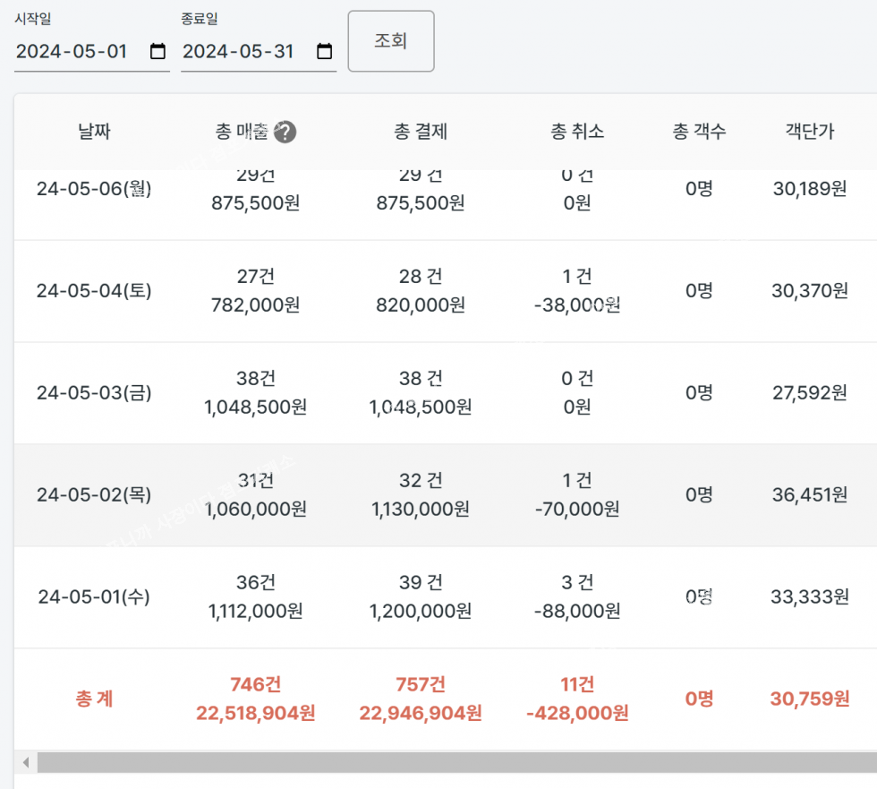The image size is (877, 789).
Task: Click the 총 결제 column header
Action: (x=420, y=133)
